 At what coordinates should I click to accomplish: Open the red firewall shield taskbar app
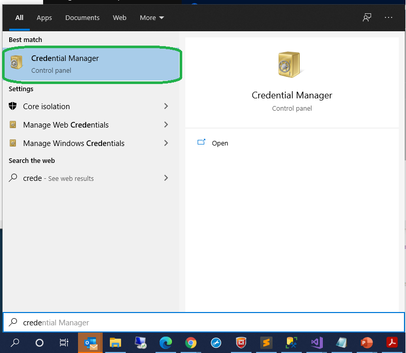tap(241, 343)
